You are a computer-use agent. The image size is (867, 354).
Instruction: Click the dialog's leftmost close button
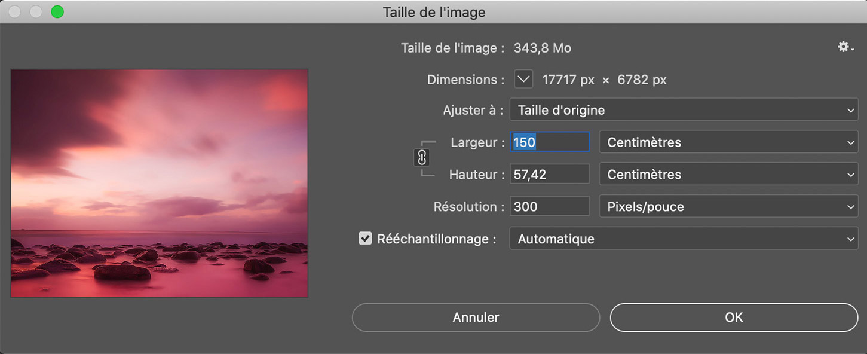(16, 11)
